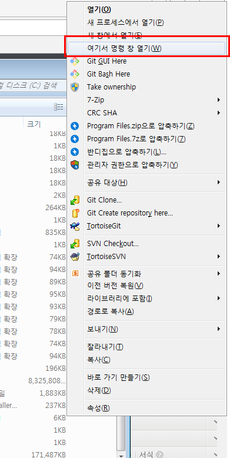Choose 복사(C) in context menu
The height and width of the screenshot is (458, 230).
(147, 360)
